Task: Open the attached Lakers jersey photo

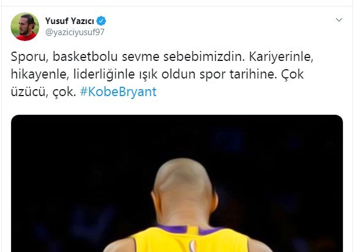Action: (x=177, y=183)
